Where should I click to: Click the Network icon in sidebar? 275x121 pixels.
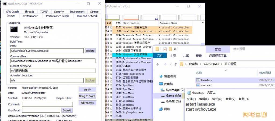(161, 109)
